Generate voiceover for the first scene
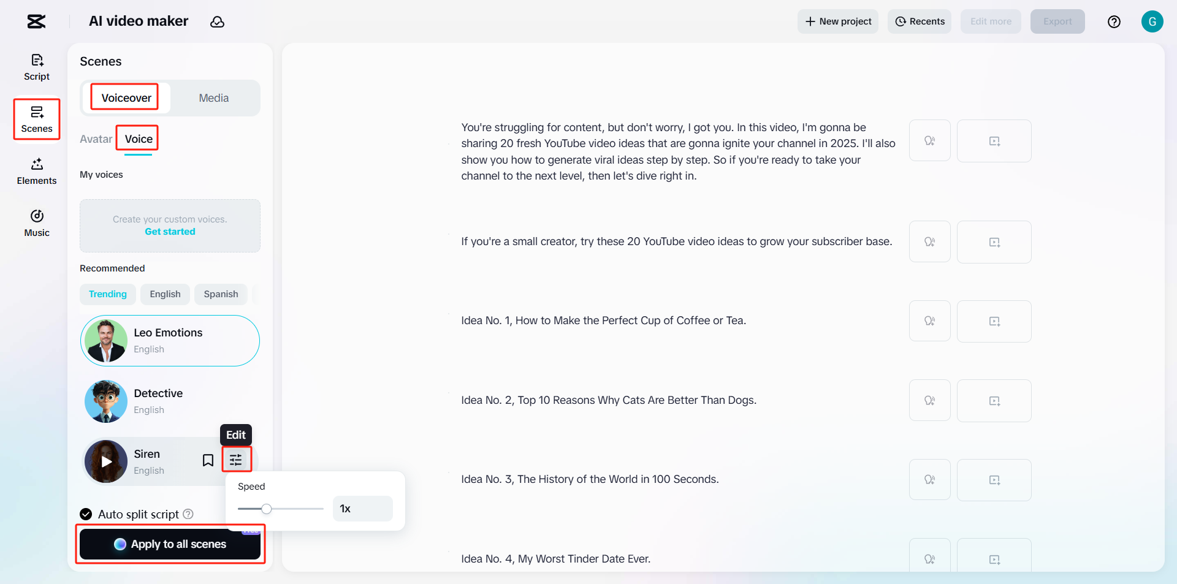Screen dimensions: 1177x584 point(929,140)
